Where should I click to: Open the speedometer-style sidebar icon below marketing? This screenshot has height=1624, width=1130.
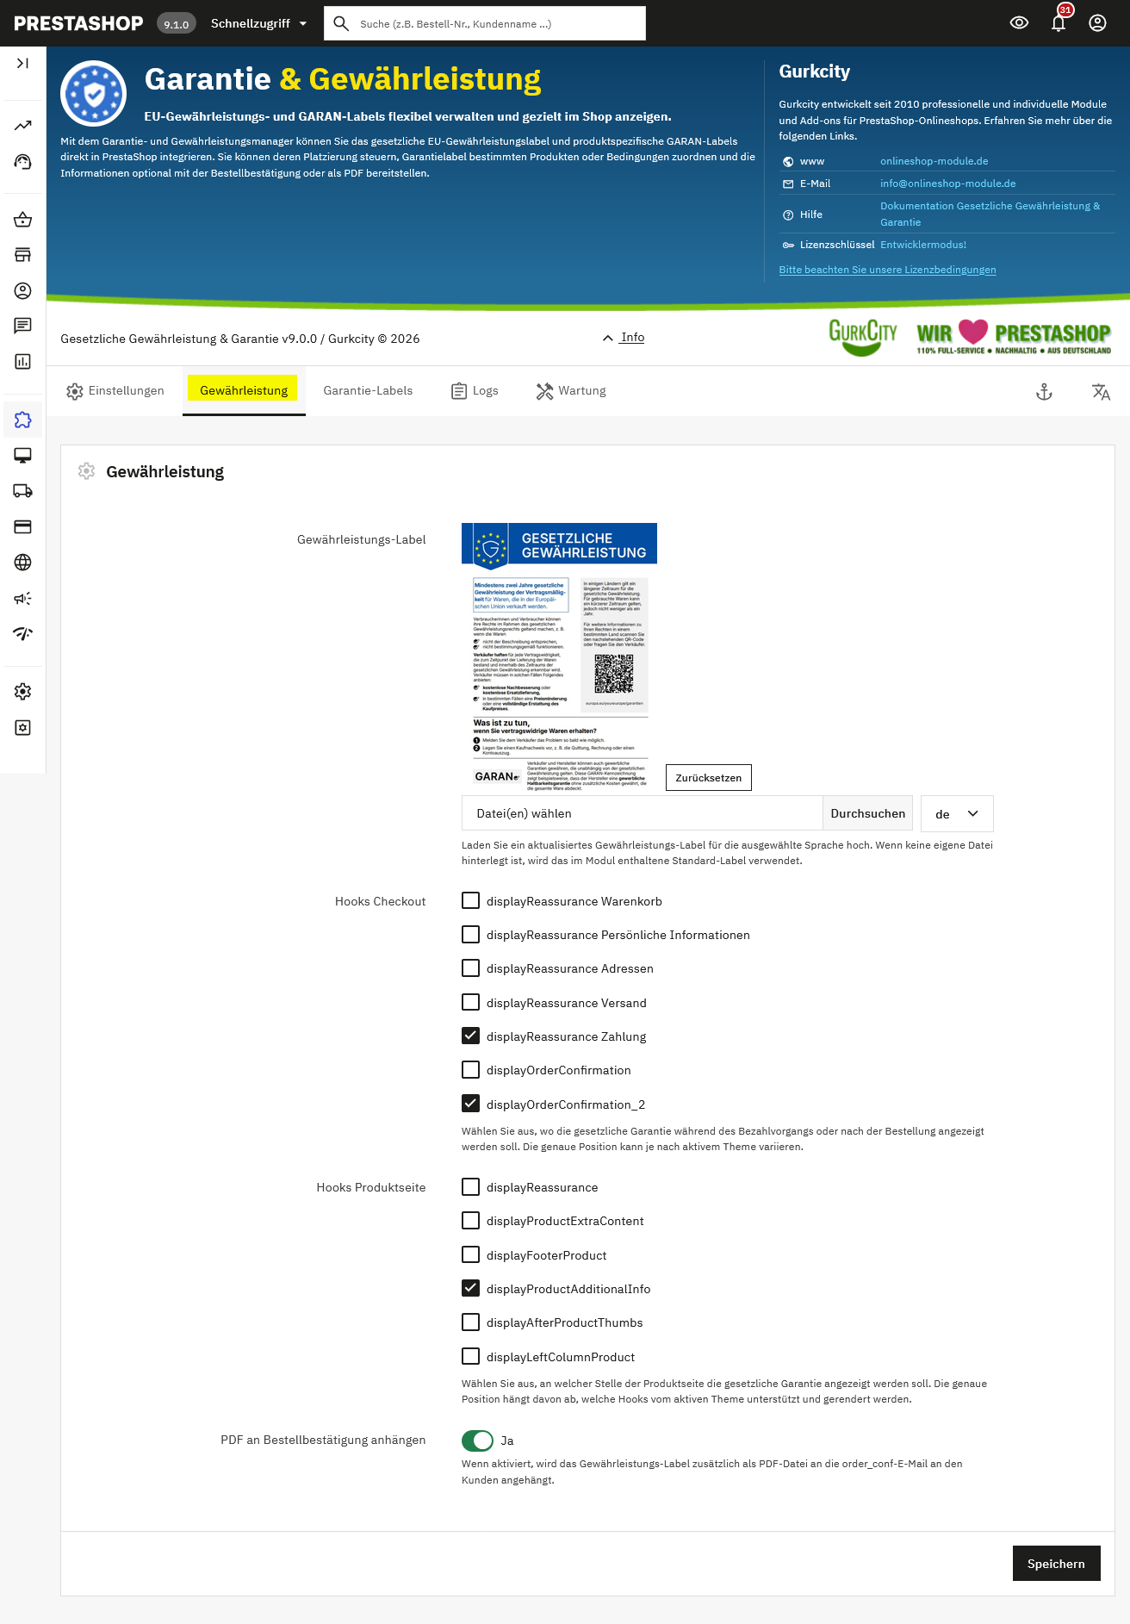coord(22,634)
